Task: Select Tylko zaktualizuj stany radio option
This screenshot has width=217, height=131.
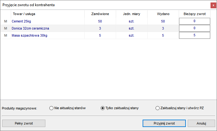Action: 119,108
